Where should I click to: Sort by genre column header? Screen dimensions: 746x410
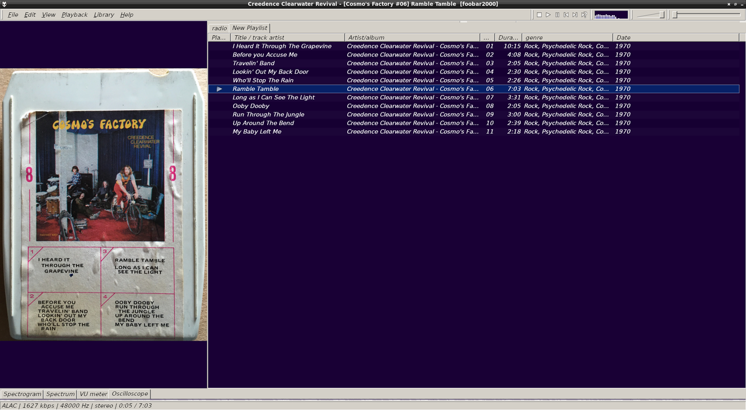(x=567, y=37)
